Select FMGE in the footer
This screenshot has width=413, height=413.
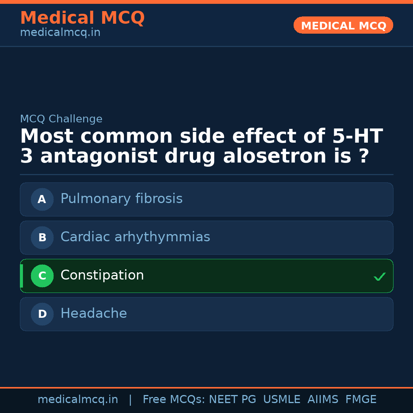click(x=361, y=400)
